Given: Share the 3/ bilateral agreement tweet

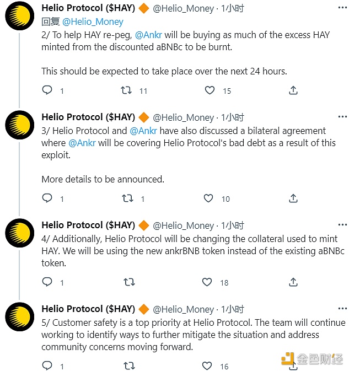Looking at the screenshot, I should point(293,198).
